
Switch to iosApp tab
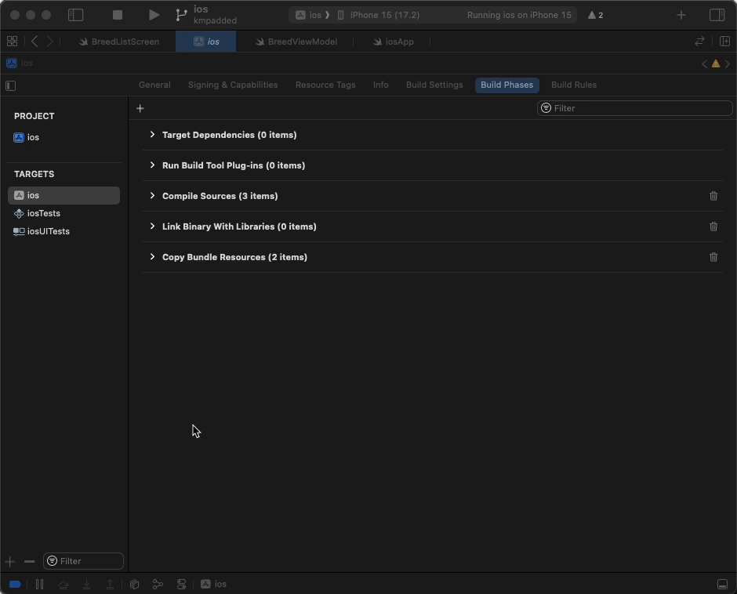point(394,42)
